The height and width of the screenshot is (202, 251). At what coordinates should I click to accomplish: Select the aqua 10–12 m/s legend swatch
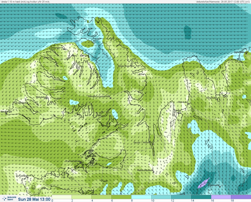(x=161, y=197)
